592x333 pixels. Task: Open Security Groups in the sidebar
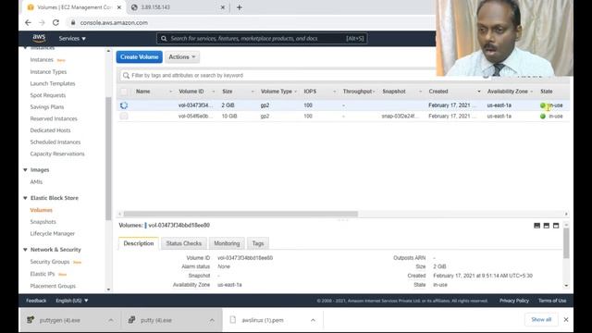click(x=50, y=262)
